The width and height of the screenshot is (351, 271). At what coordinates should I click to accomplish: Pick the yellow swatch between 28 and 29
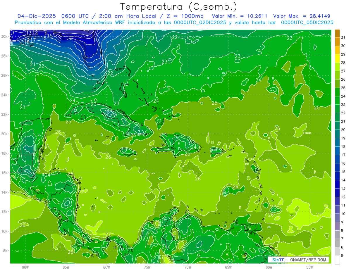[337, 58]
